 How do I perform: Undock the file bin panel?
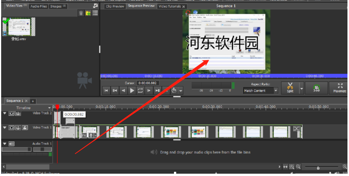point(95,6)
